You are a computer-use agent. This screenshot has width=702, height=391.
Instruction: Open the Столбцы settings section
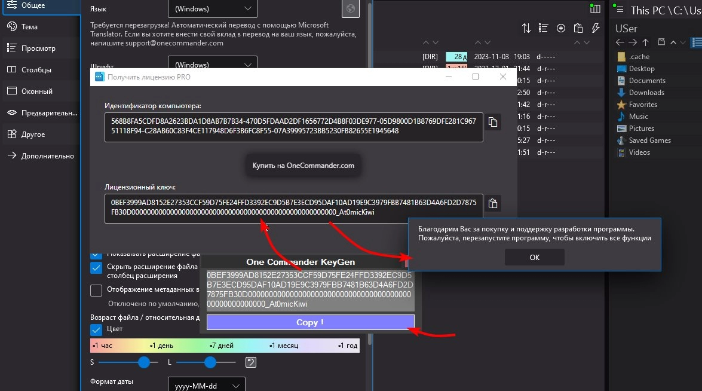(40, 70)
